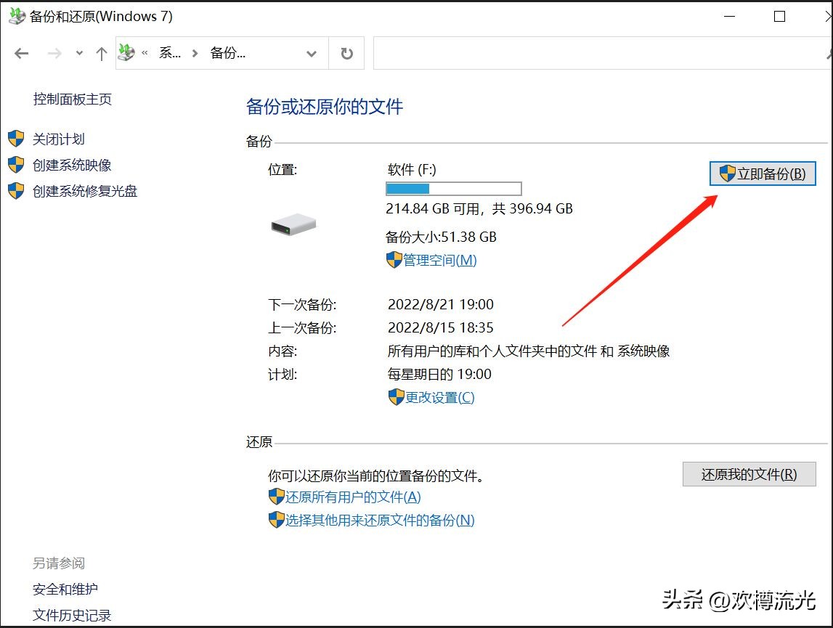Click the F: drive capacity usage bar
Viewport: 833px width, 628px height.
pos(453,189)
